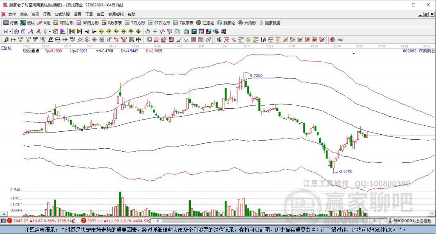Screen dimensions: 436x234
Task: Open the T数字表 tool
Action: point(183,23)
